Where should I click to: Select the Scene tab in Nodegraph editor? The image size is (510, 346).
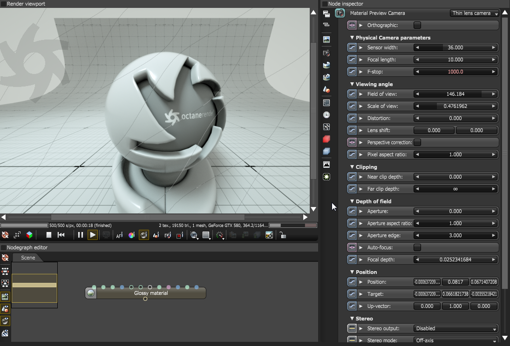point(28,258)
